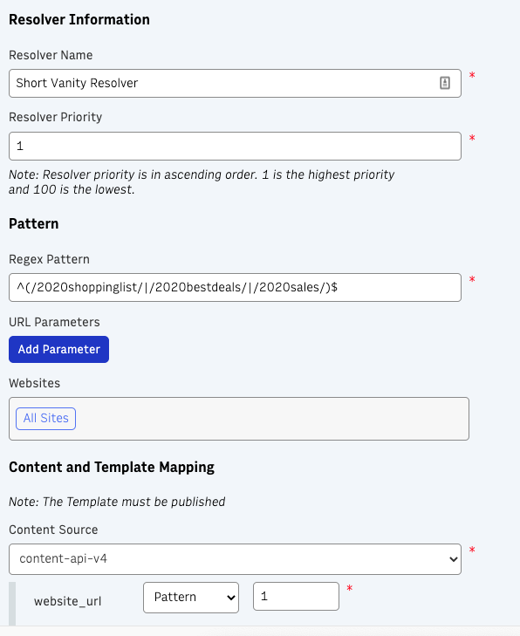Click the Websites label
520x636 pixels.
tap(35, 383)
